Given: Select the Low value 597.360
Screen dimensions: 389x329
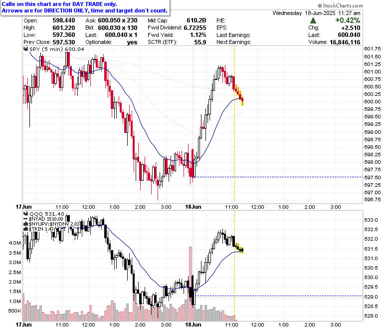Looking at the screenshot, I should [x=64, y=35].
